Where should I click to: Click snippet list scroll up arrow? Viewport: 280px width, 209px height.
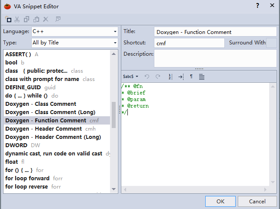(113, 54)
